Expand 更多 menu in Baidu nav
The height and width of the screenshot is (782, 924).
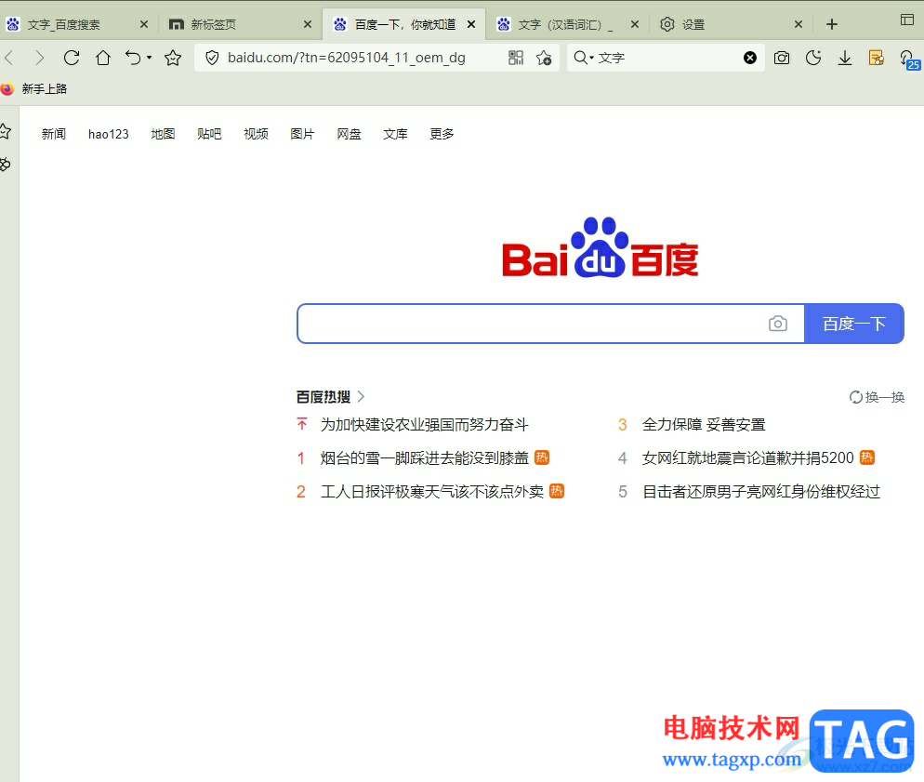(442, 134)
